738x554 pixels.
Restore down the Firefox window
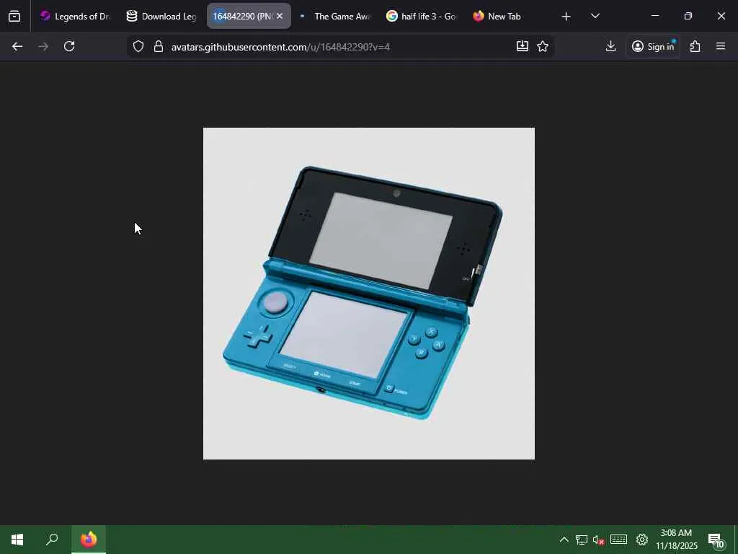[x=688, y=16]
